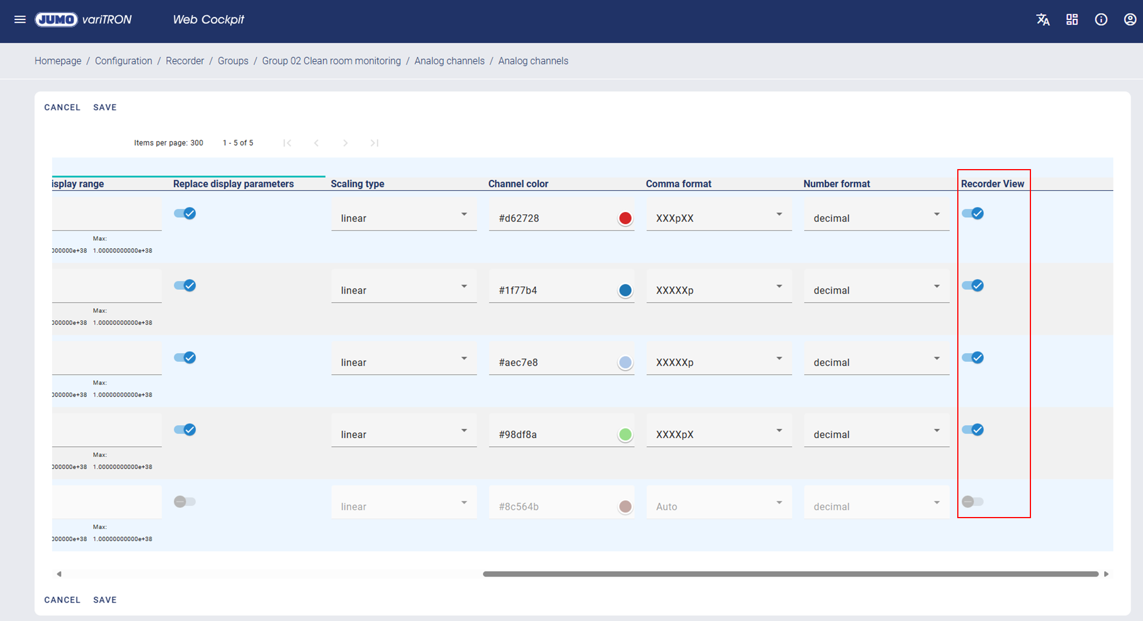Click the top SAVE button

point(105,107)
